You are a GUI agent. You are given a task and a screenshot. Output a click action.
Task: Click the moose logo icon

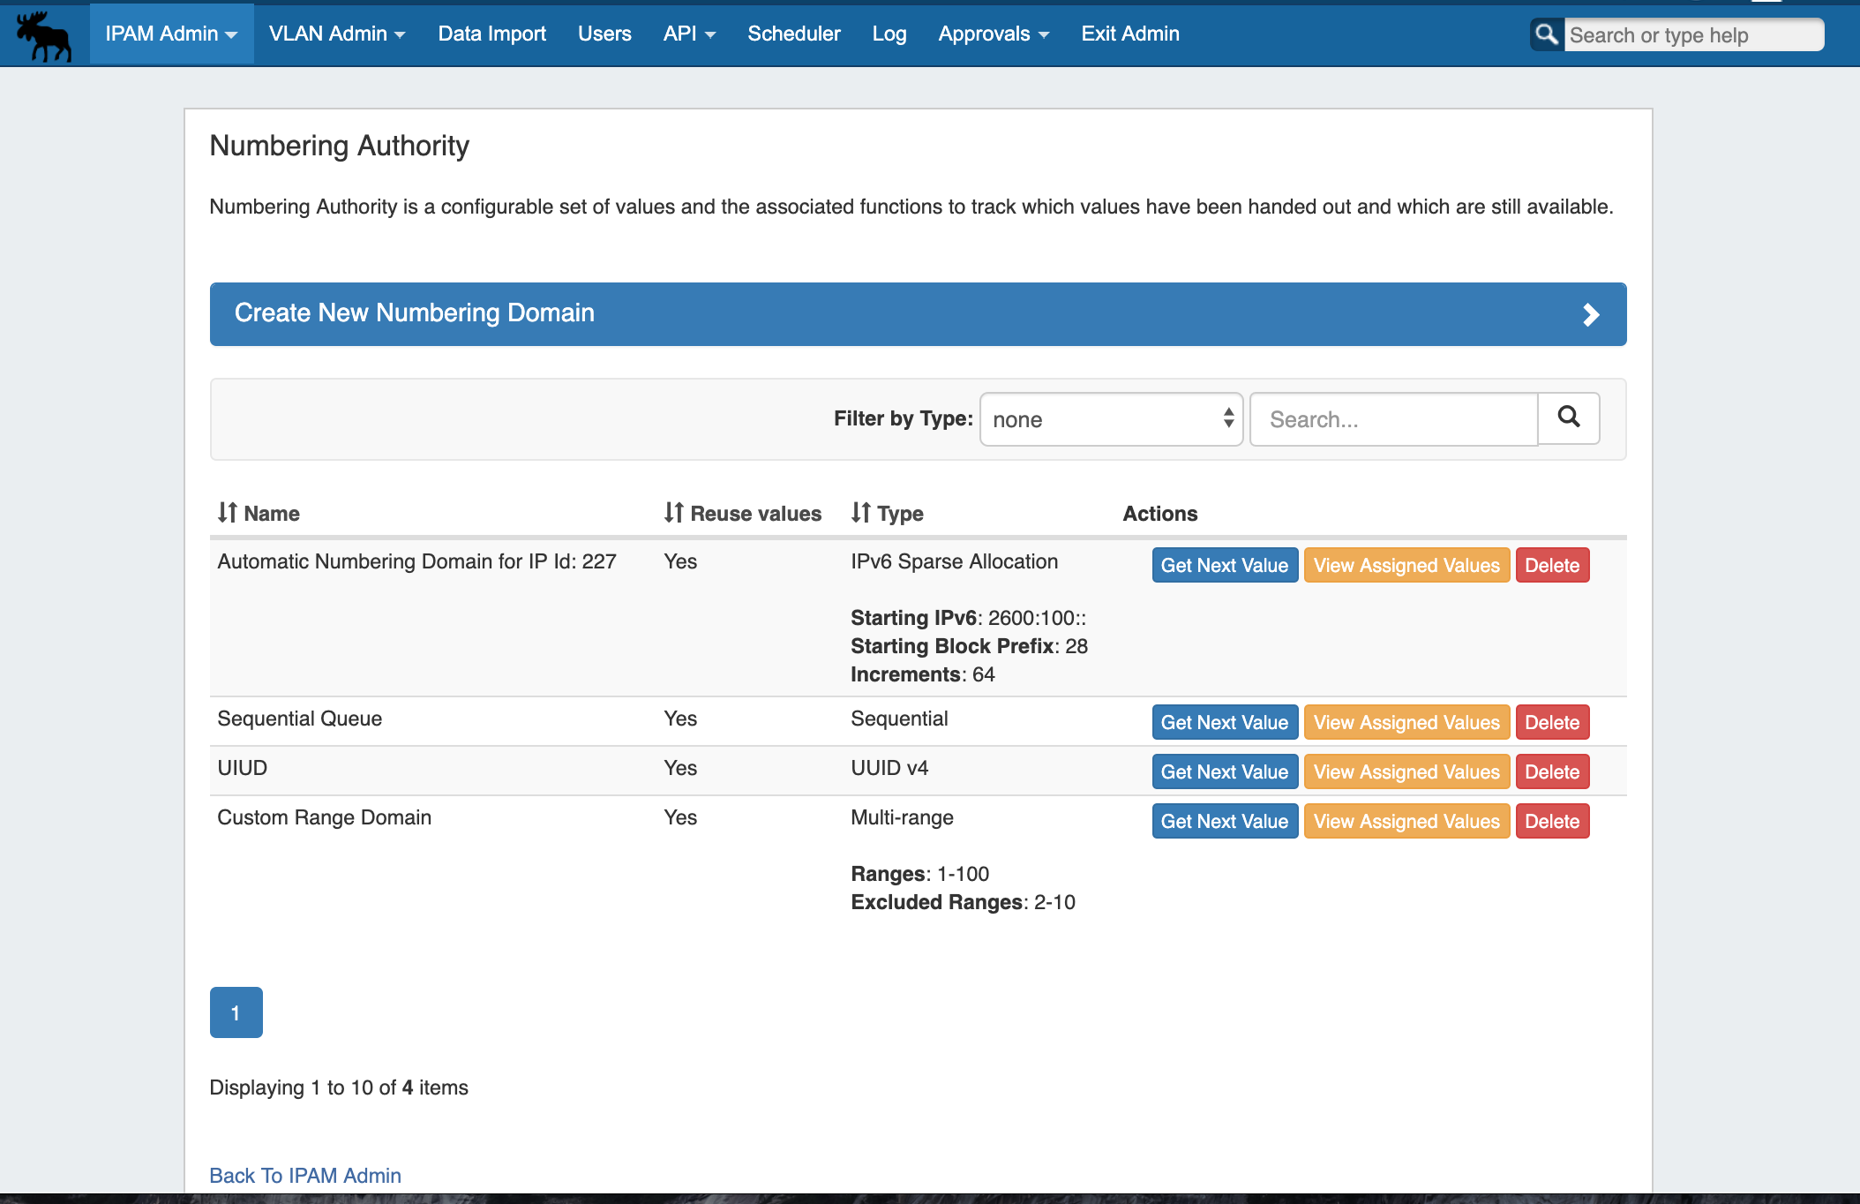click(x=44, y=35)
